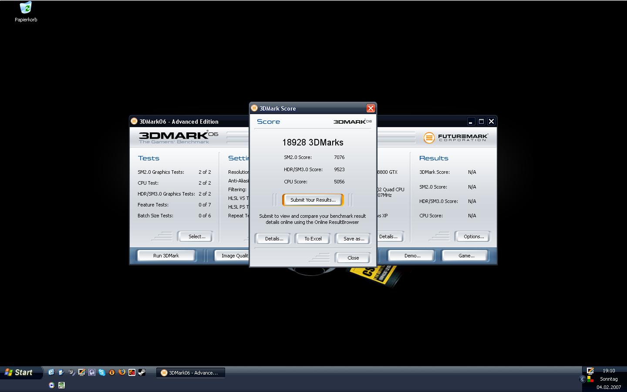Viewport: 627px width, 392px height.
Task: Click the CPU Test row label
Action: [x=148, y=183]
